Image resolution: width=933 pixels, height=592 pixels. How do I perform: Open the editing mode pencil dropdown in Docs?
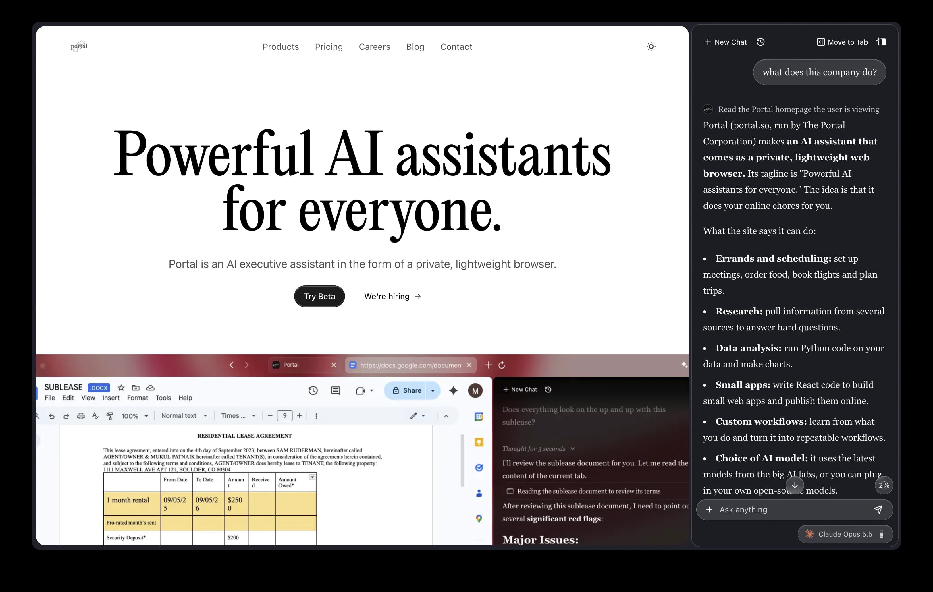pyautogui.click(x=418, y=416)
